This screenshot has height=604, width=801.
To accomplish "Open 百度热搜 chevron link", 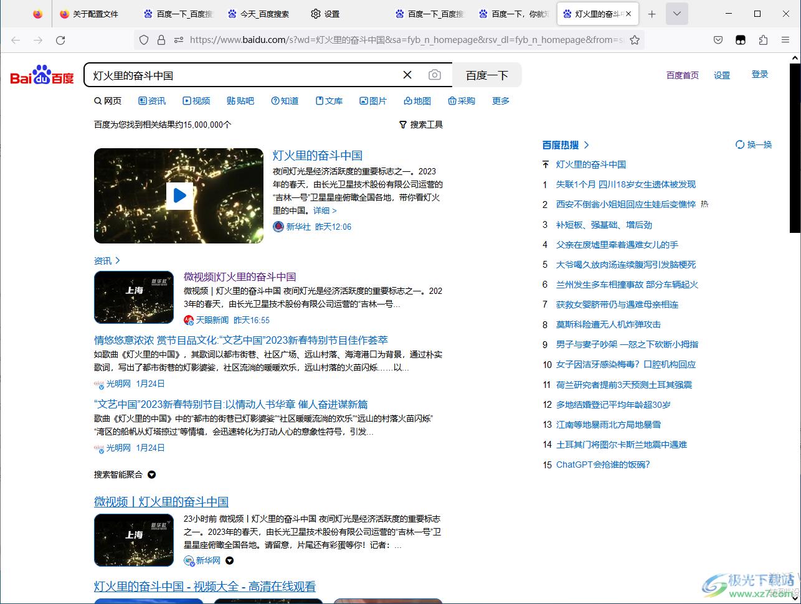I will coord(586,145).
